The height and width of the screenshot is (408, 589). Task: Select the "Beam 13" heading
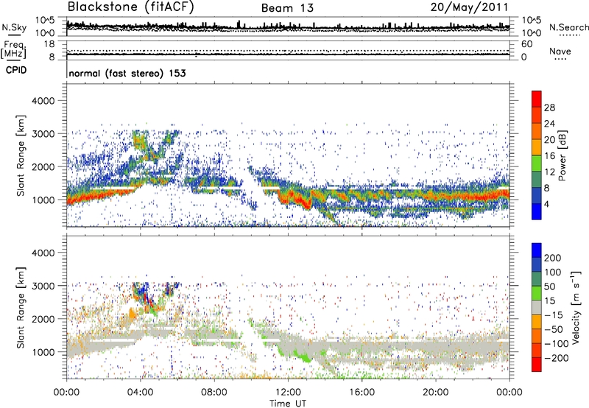287,8
